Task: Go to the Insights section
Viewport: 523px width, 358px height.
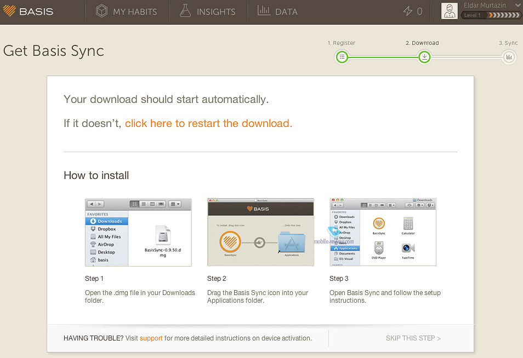Action: 207,11
